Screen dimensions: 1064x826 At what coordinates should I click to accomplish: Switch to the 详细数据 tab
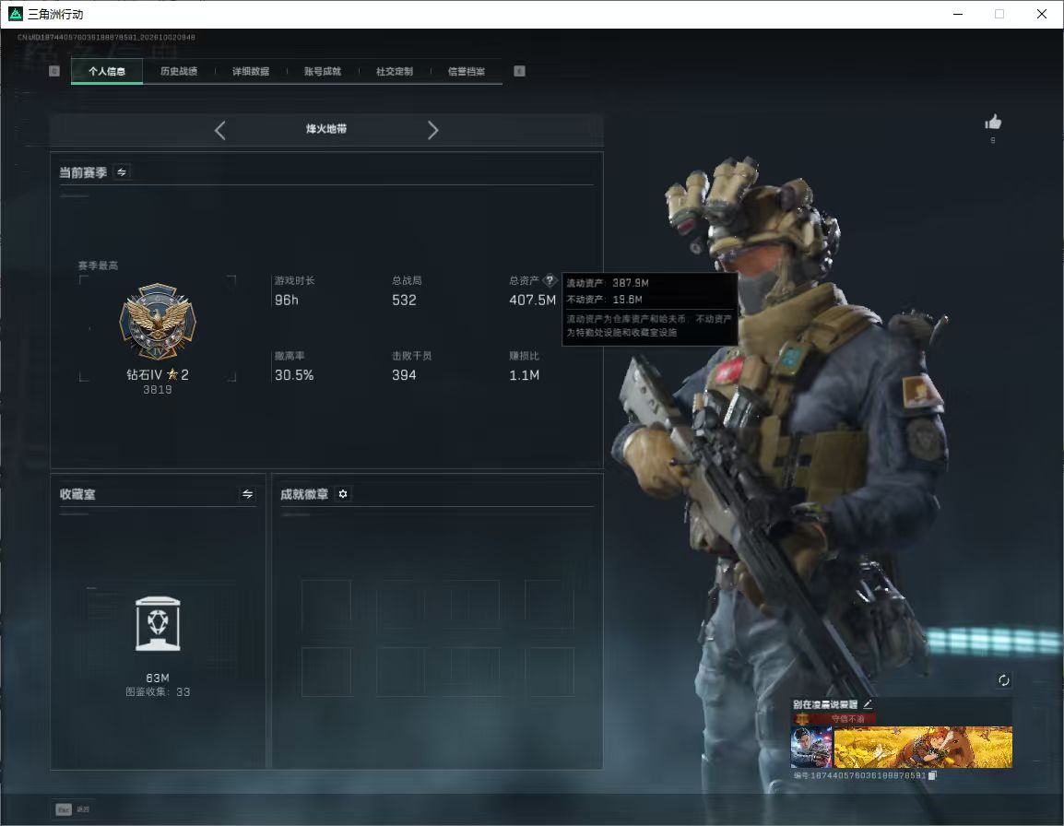[x=251, y=71]
